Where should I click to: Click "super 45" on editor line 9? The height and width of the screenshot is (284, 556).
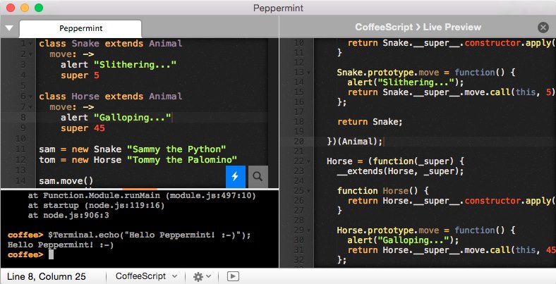click(83, 128)
